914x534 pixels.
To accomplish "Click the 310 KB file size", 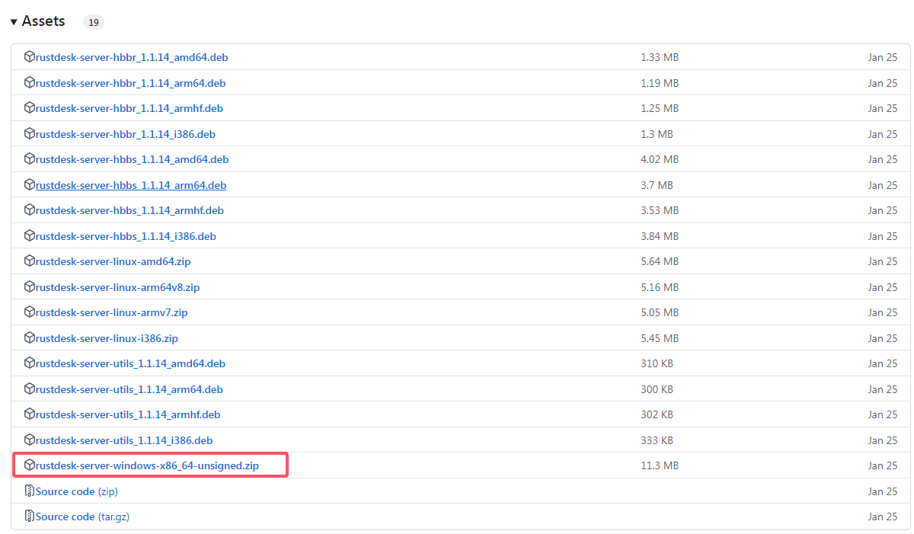I will [x=657, y=363].
